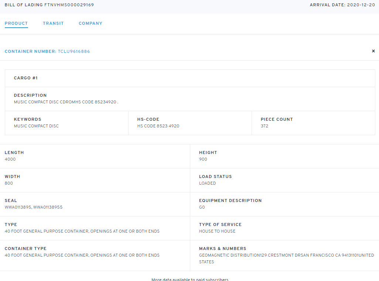Click the Keywords value Music Compact Disc
This screenshot has width=379, height=281.
pos(36,126)
